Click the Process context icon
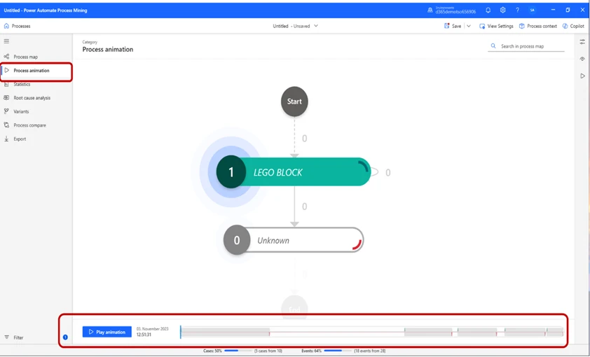 pyautogui.click(x=521, y=26)
